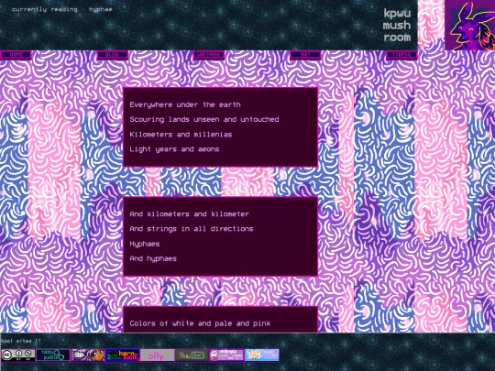495x371 pixels.
Task: Visit the tabby puddle site badge
Action: click(x=53, y=355)
